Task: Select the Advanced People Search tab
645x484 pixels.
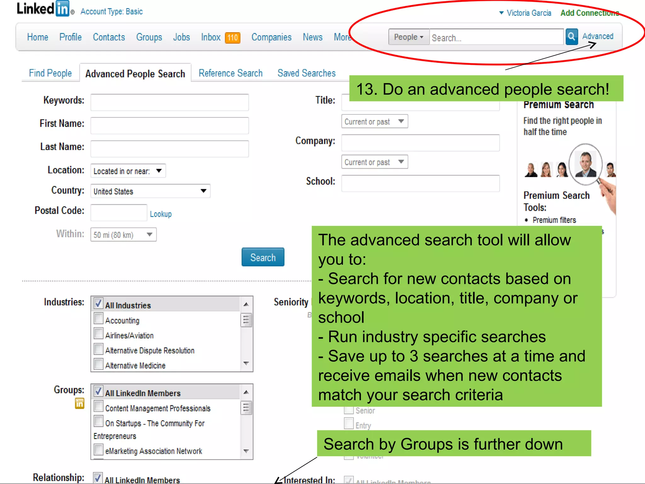Action: (135, 74)
